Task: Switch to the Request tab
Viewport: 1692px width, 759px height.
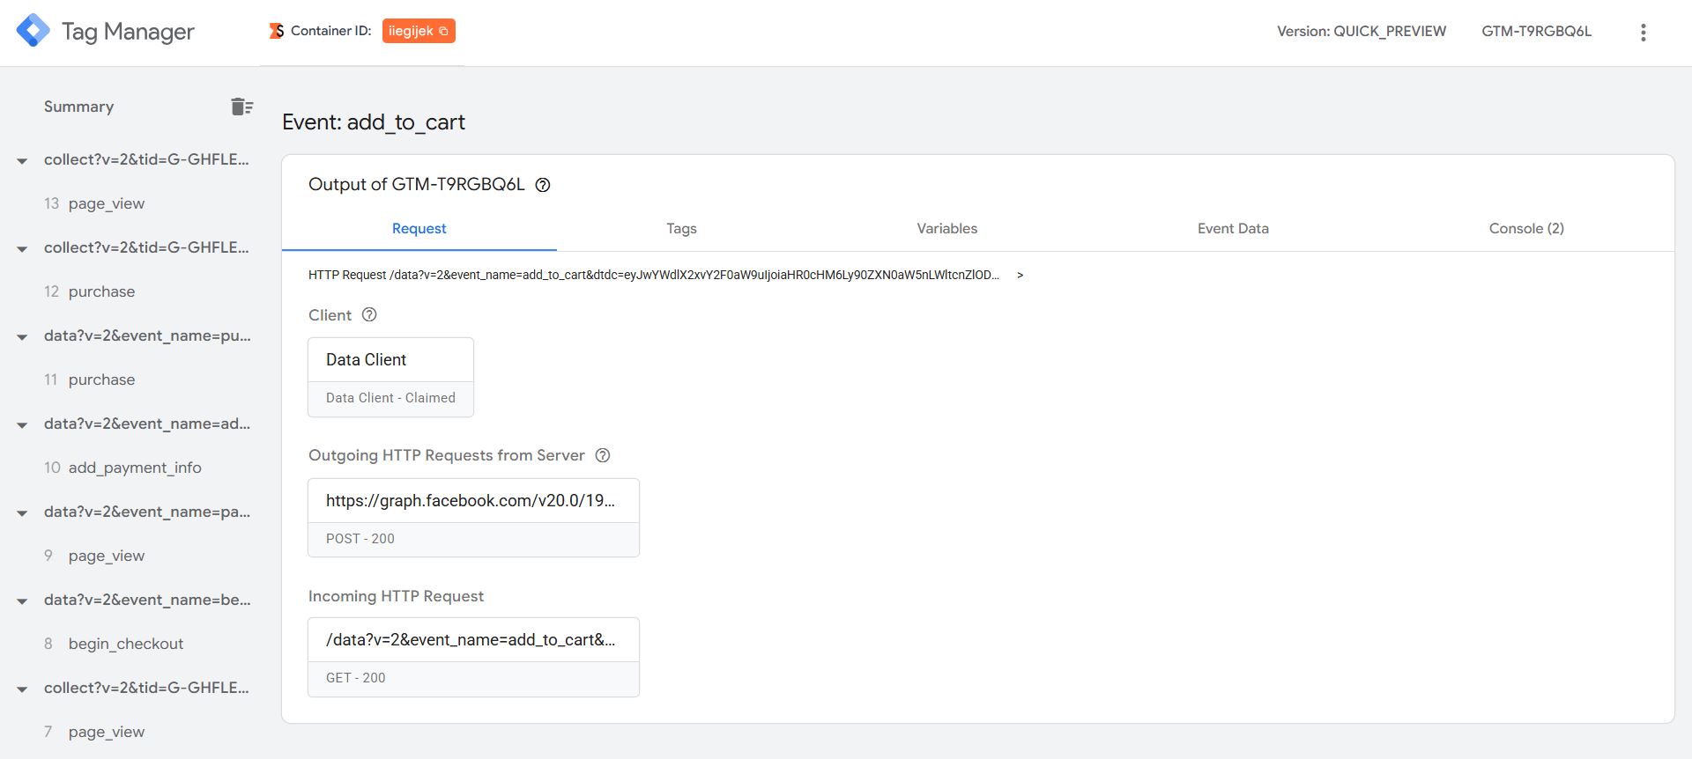Action: (419, 229)
